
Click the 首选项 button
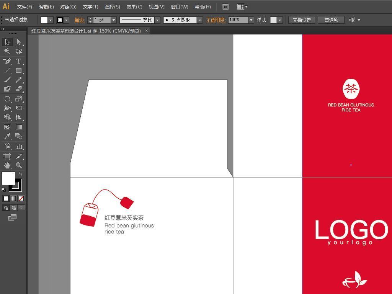click(x=331, y=20)
